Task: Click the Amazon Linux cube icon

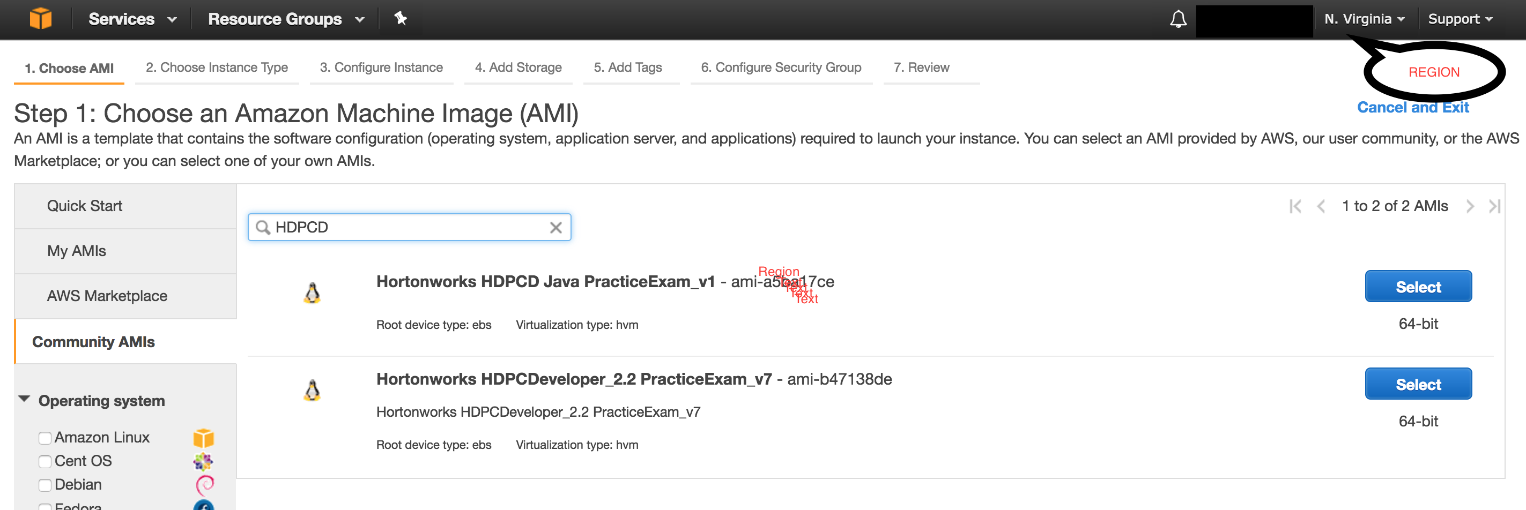Action: 204,438
